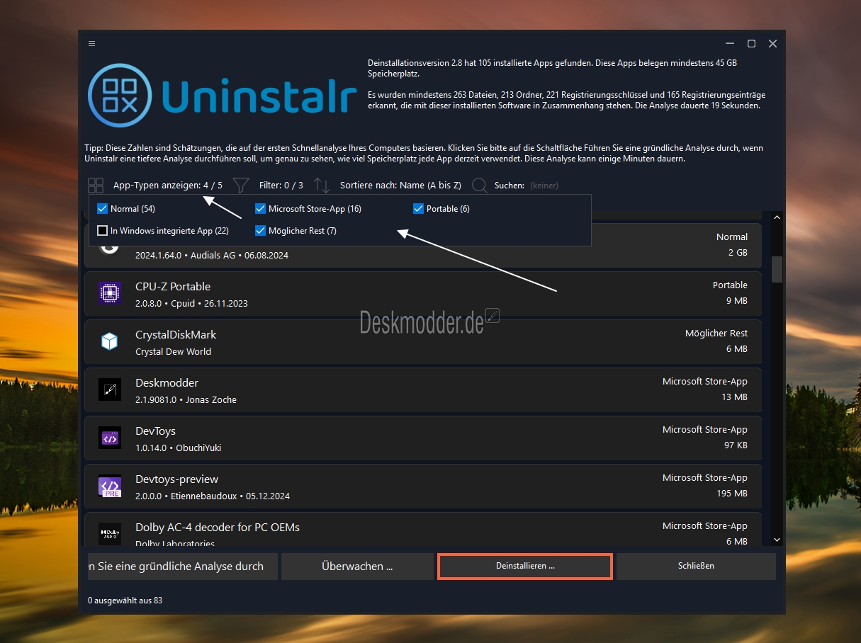Click the sort arrows icon

(x=322, y=186)
